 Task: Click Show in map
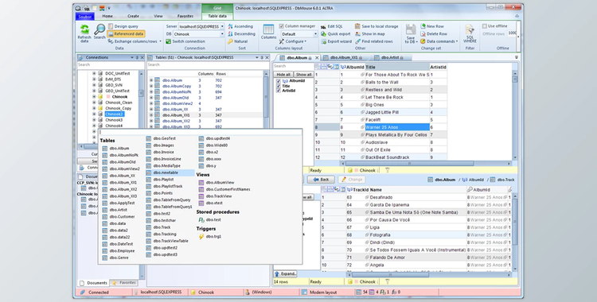tap(369, 34)
